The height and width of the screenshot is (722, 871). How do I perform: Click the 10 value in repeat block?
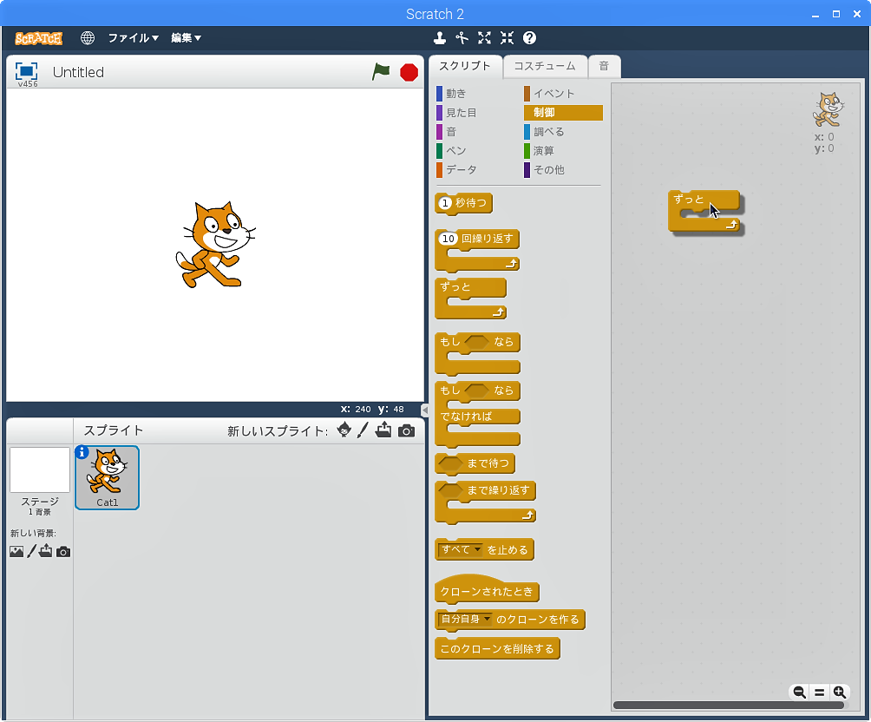click(449, 239)
